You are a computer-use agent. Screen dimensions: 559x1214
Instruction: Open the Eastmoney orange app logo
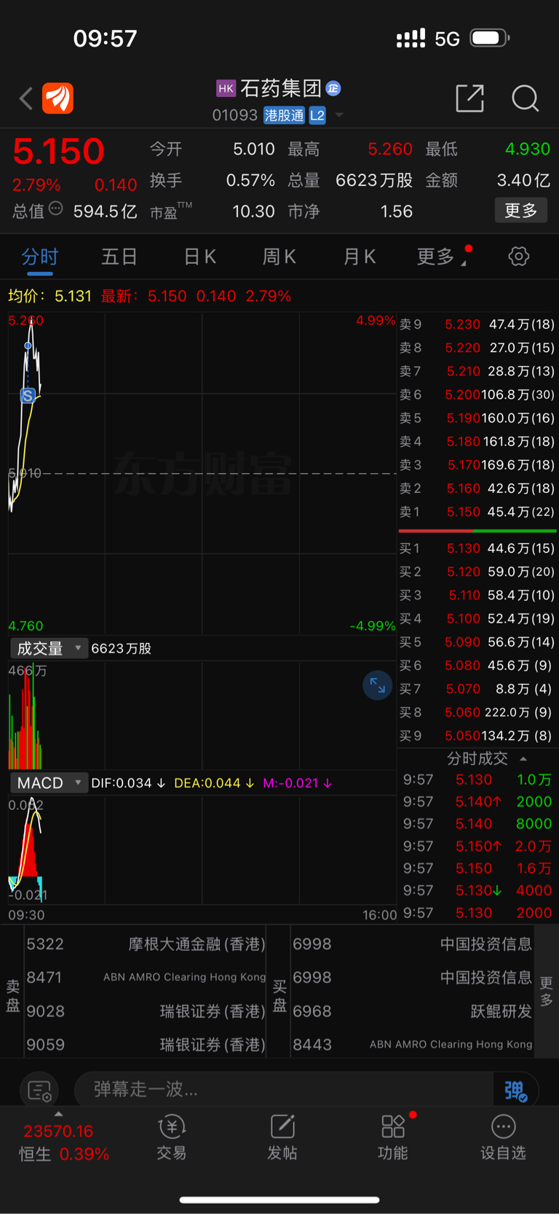(x=58, y=98)
